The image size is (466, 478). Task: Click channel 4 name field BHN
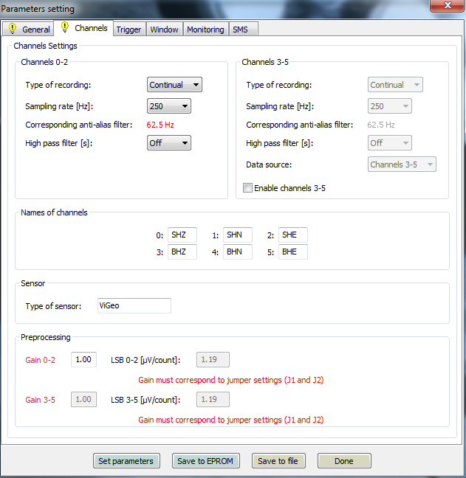tap(237, 252)
